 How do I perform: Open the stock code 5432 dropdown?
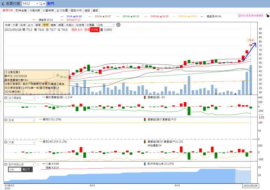37,4
